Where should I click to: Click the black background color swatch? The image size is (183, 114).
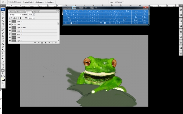point(4,80)
